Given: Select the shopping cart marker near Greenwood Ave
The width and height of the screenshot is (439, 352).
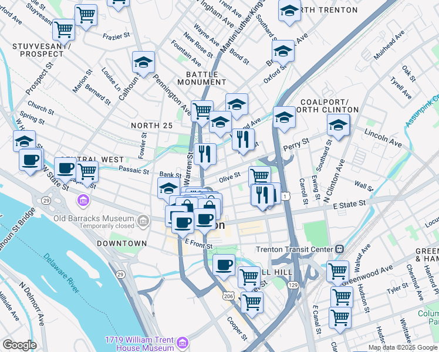Looking at the screenshot, I should pos(338,272).
